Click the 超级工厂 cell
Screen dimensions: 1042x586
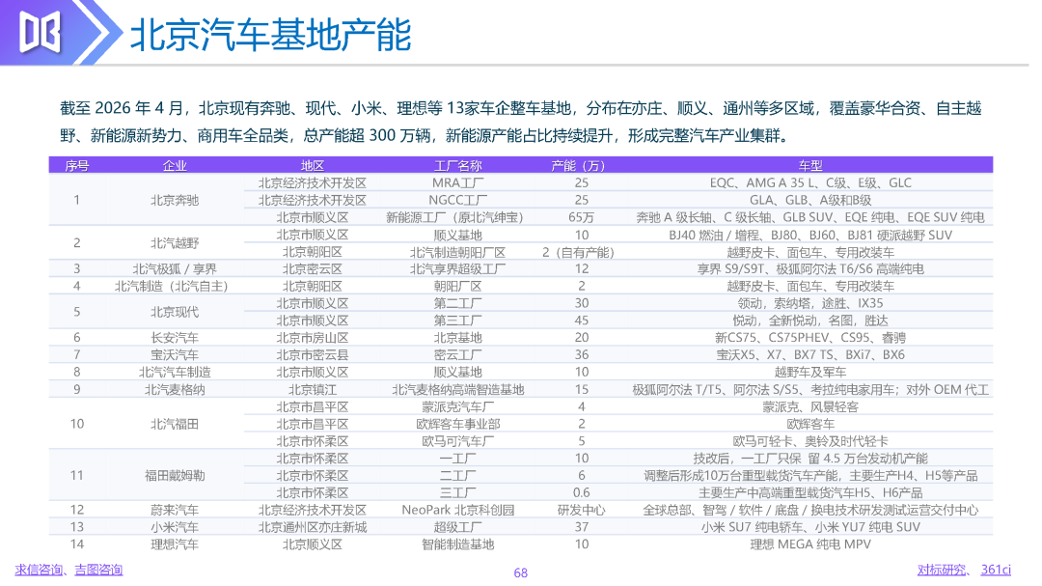click(458, 527)
